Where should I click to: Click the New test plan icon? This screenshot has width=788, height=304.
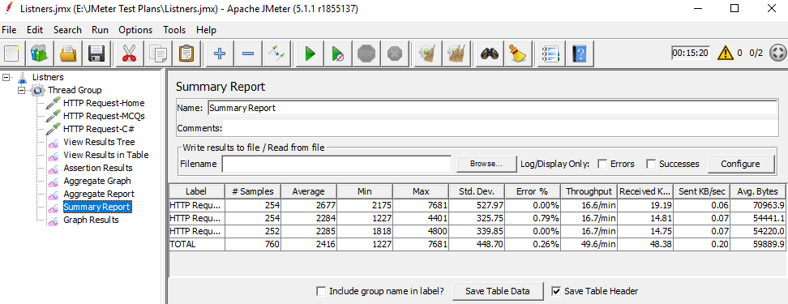(11, 53)
